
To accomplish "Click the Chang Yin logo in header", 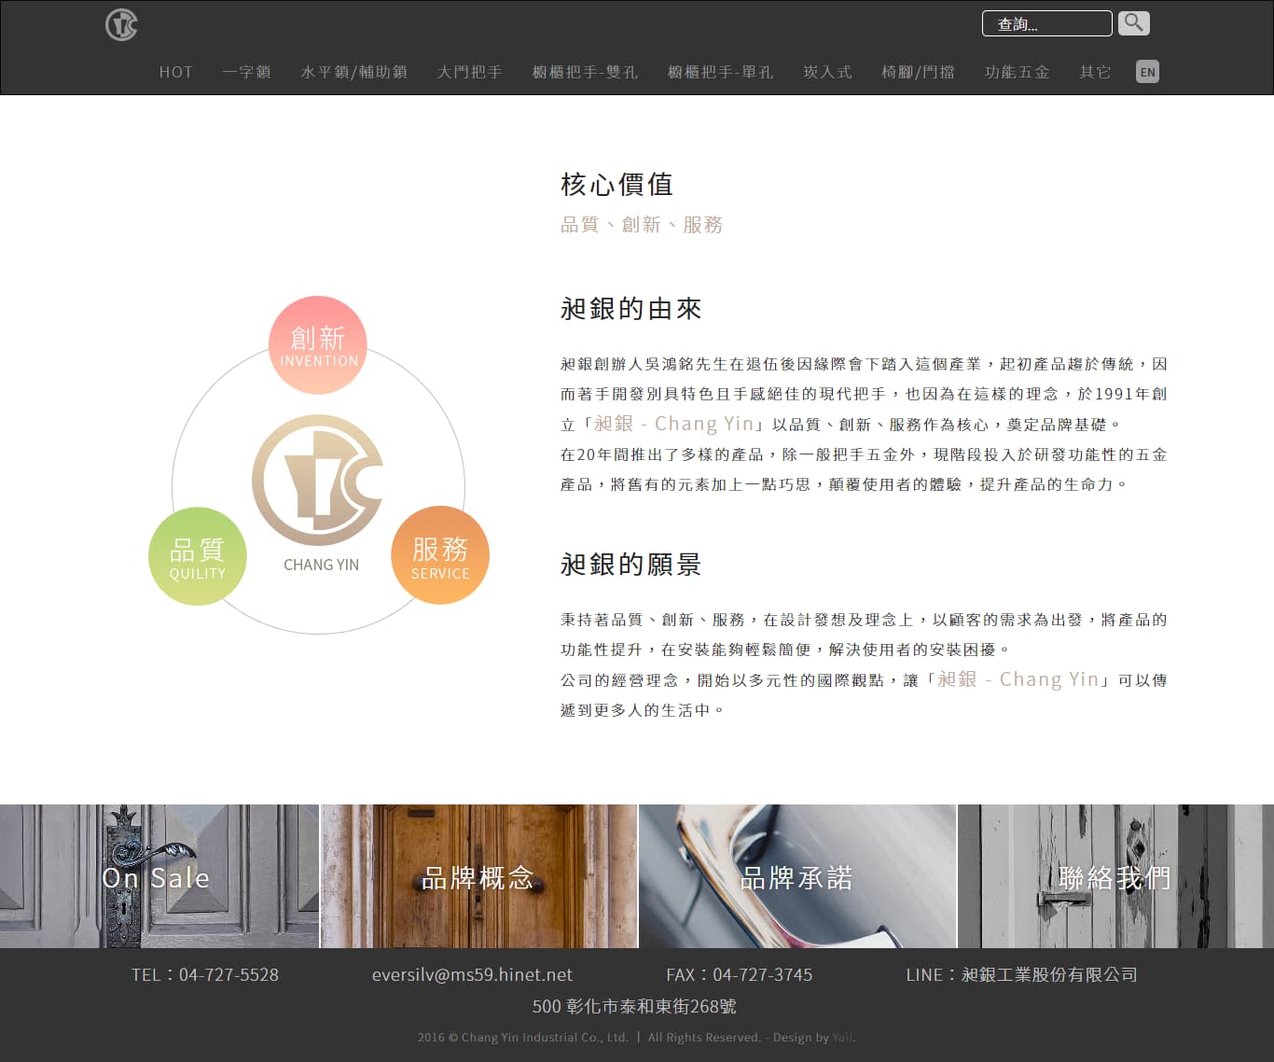I will [x=121, y=24].
